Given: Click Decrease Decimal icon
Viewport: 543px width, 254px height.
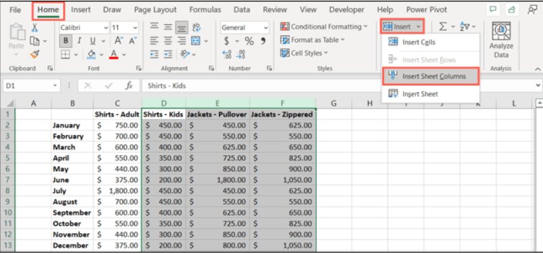Looking at the screenshot, I should pyautogui.click(x=241, y=54).
